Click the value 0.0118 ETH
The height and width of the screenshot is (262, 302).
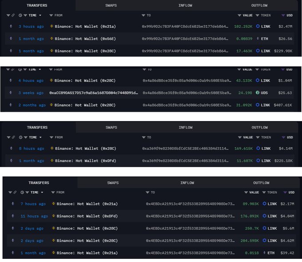[252, 253]
